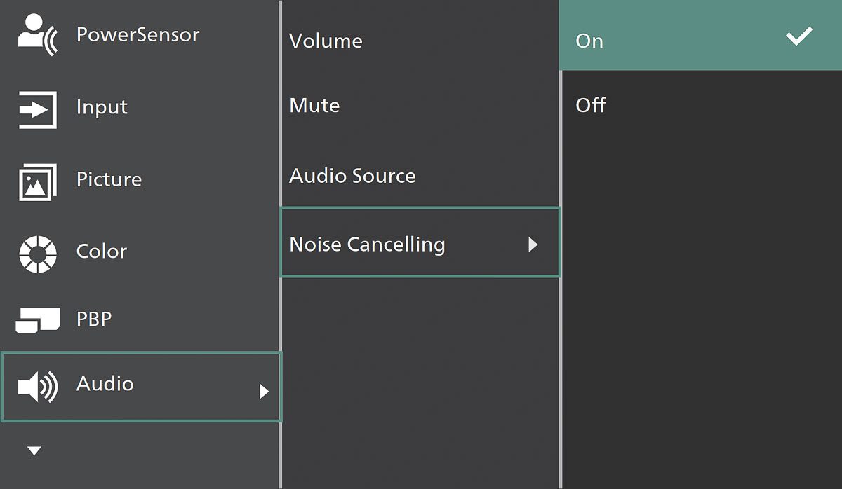The height and width of the screenshot is (489, 842).
Task: Click the checkmark beside On
Action: [x=798, y=37]
